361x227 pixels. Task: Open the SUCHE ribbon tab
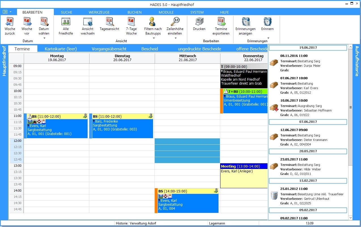coord(67,12)
